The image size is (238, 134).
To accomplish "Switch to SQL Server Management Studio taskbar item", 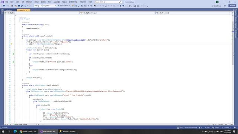I will [x=68, y=131].
